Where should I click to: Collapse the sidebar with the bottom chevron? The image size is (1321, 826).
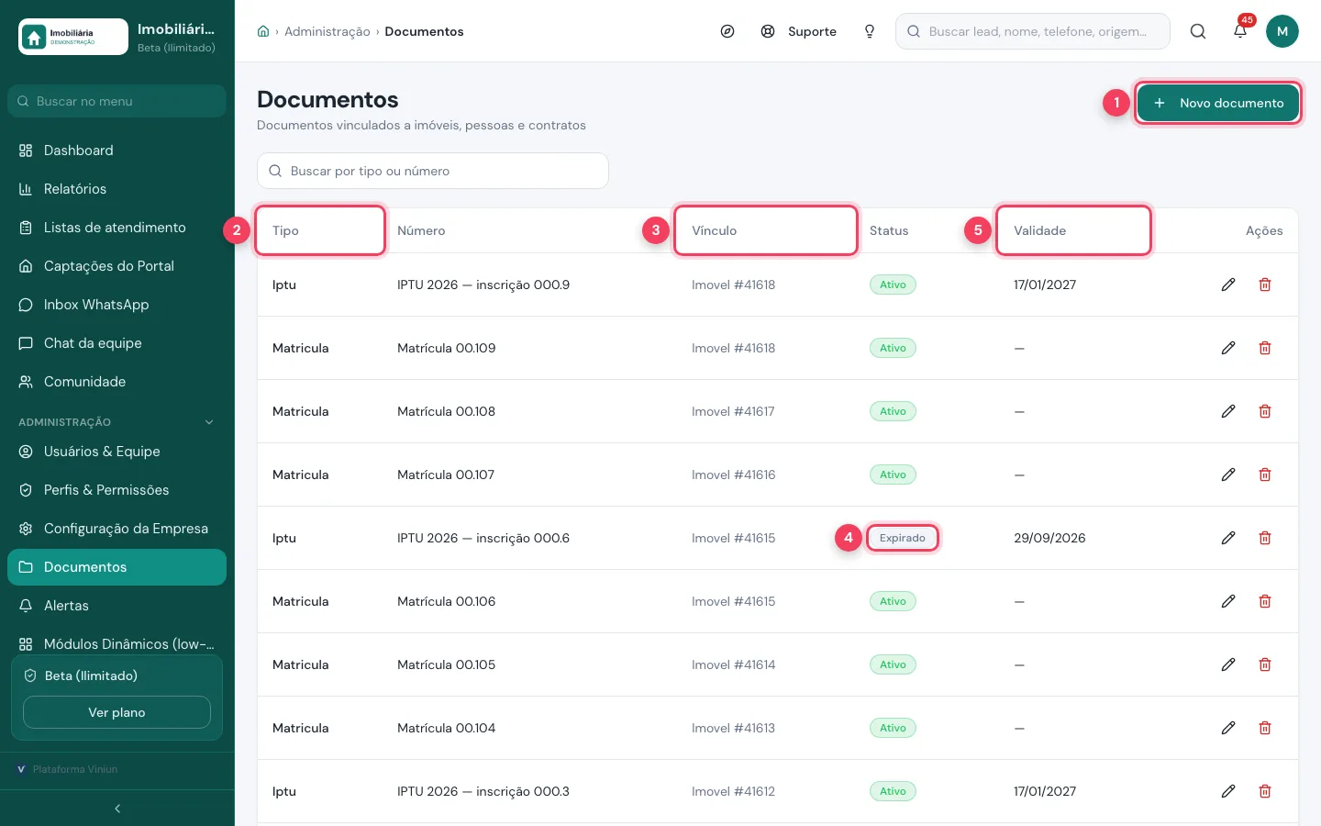[117, 809]
